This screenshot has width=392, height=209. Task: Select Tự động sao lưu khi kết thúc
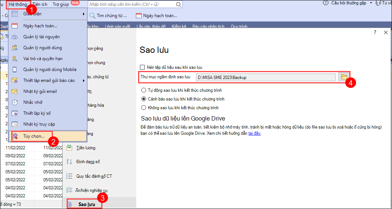tap(143, 90)
